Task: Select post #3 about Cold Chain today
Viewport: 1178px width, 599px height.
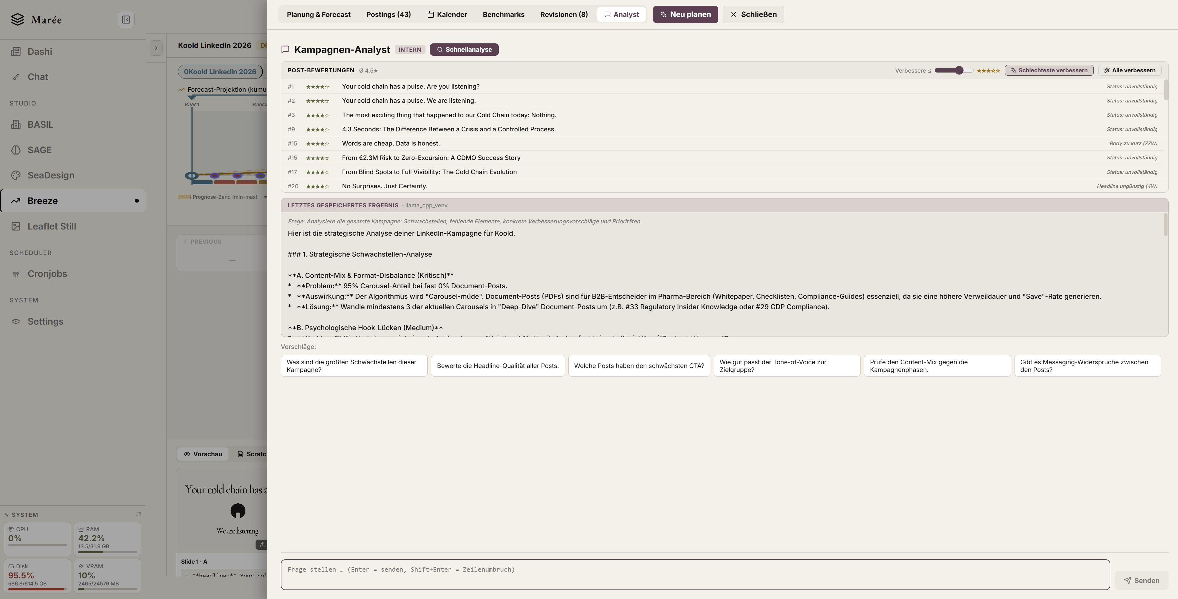Action: (x=723, y=115)
